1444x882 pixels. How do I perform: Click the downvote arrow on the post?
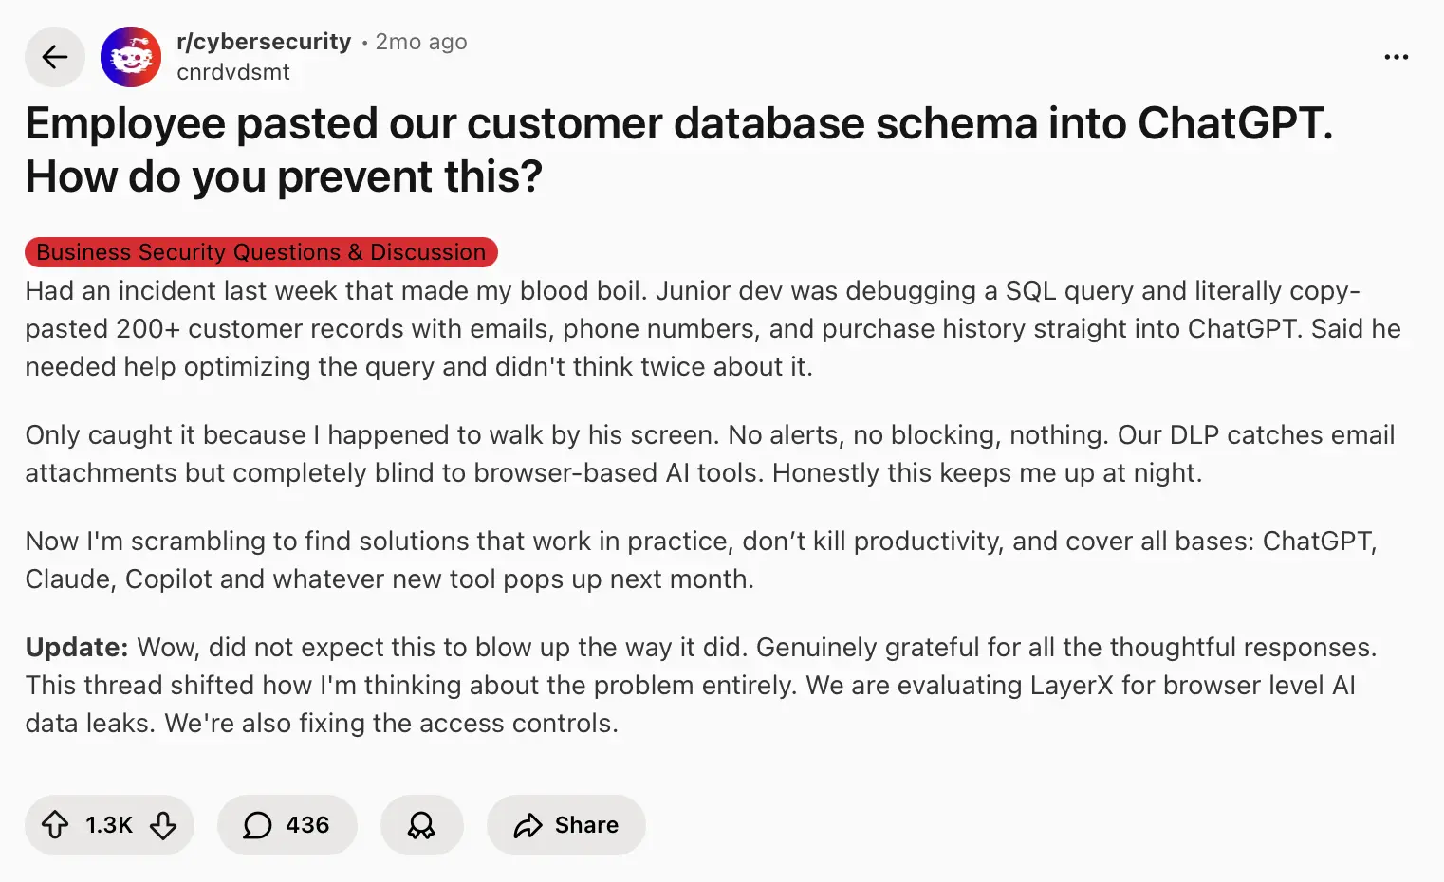(163, 825)
